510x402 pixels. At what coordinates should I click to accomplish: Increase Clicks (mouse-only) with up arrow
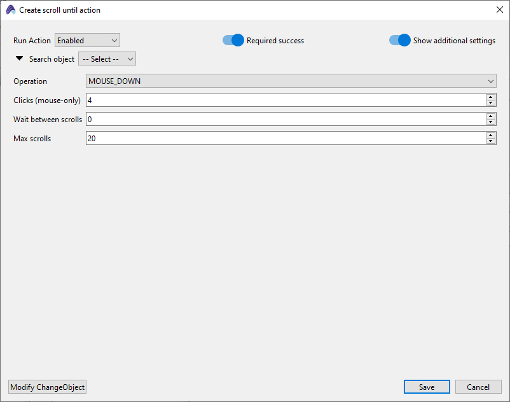pyautogui.click(x=490, y=97)
